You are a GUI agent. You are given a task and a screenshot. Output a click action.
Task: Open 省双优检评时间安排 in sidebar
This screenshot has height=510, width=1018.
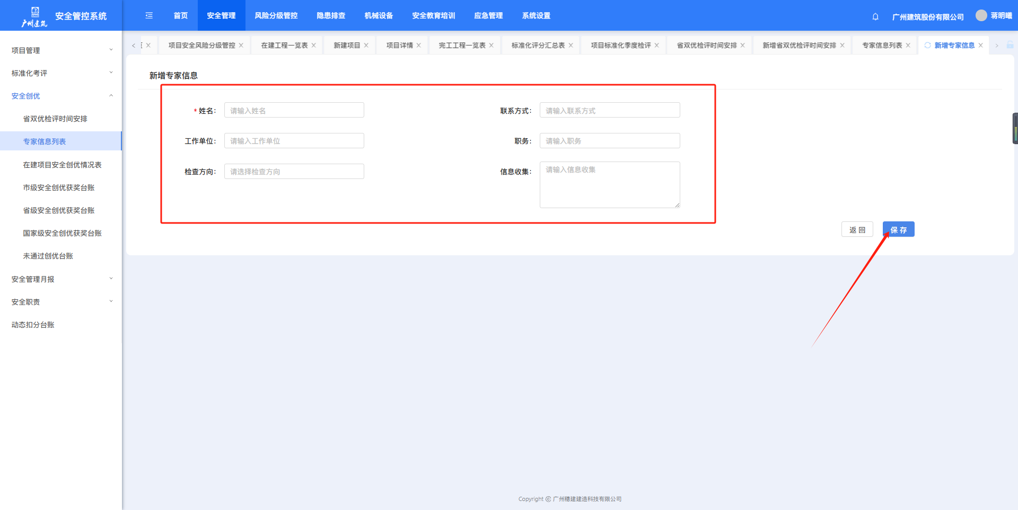55,119
